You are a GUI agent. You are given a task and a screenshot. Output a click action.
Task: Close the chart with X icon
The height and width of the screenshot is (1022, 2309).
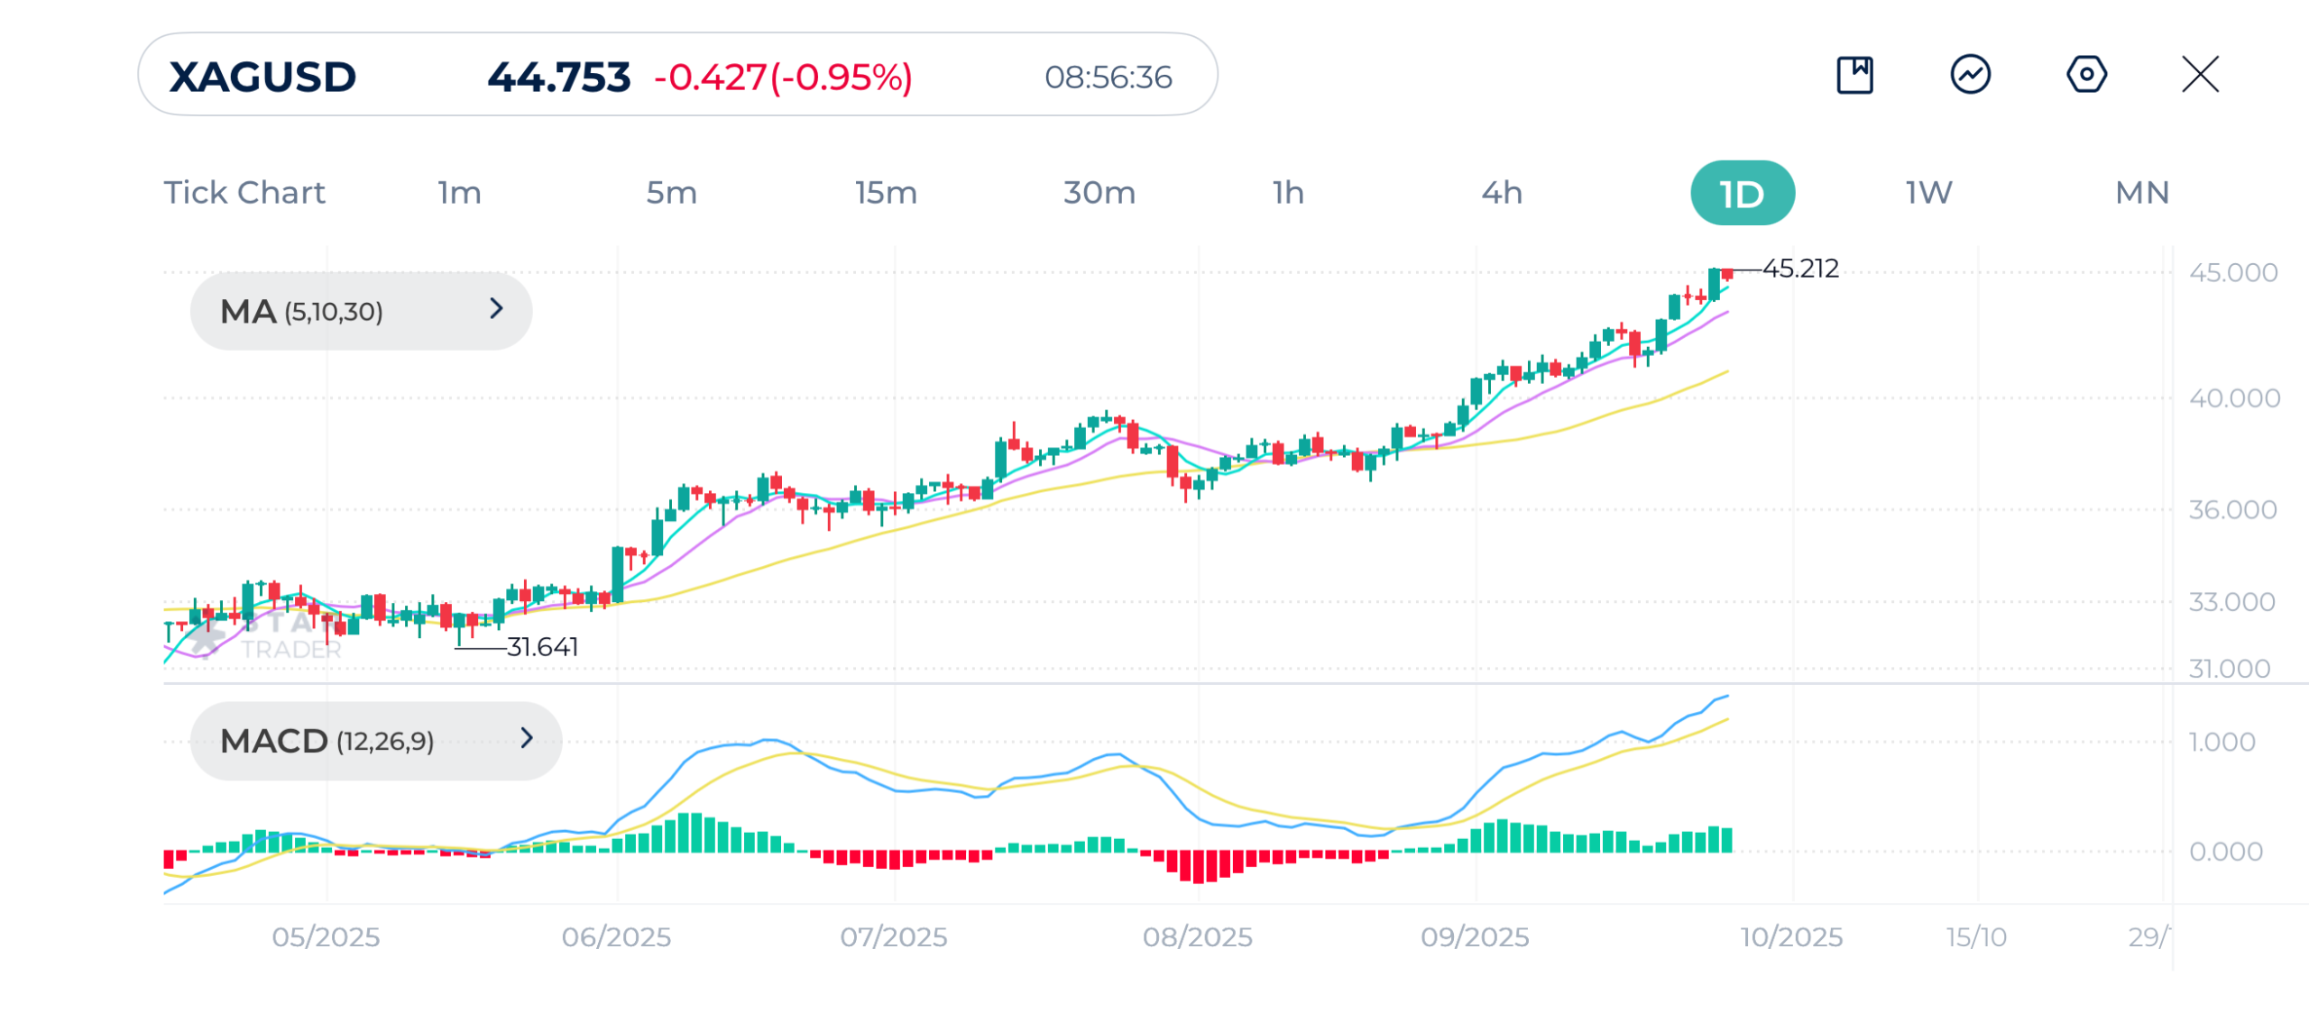pos(2200,75)
